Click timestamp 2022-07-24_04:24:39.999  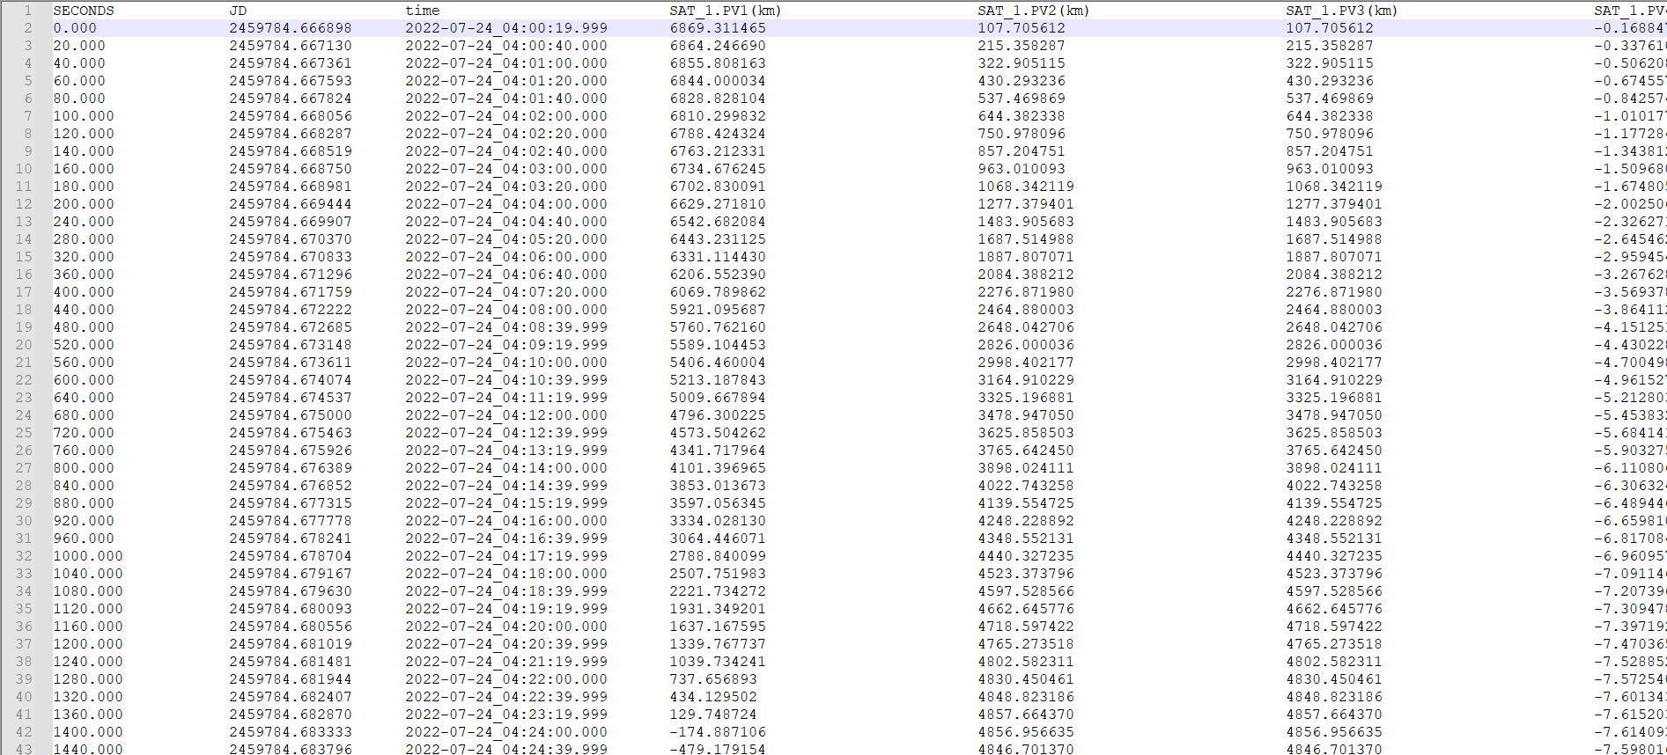[x=506, y=749]
